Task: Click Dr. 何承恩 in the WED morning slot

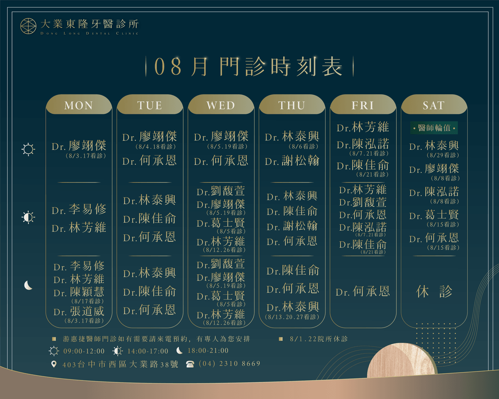Action: click(x=221, y=161)
